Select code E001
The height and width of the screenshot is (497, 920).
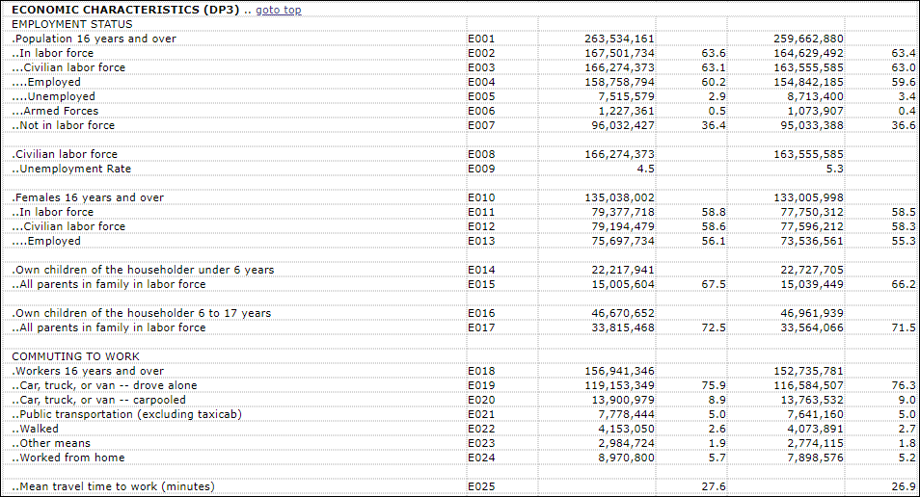(x=481, y=39)
